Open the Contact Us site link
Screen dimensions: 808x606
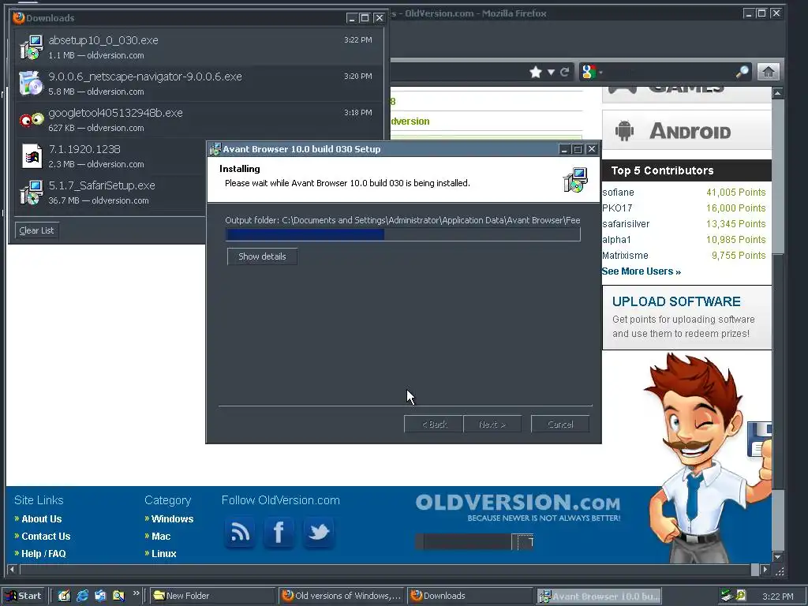pos(46,536)
